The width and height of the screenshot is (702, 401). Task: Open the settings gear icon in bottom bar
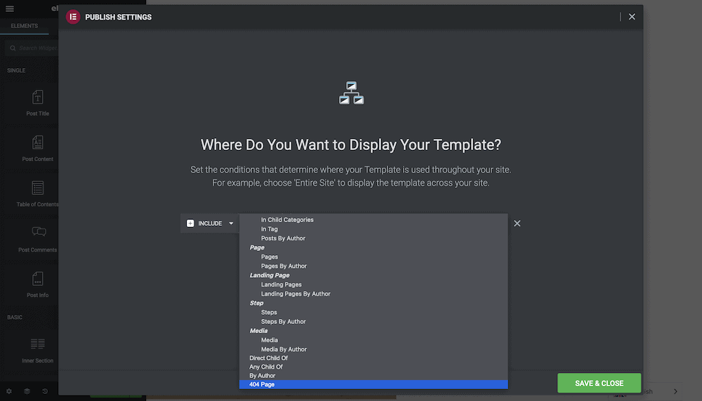tap(9, 391)
